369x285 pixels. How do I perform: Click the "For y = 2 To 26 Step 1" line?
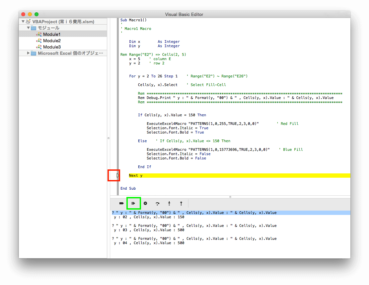[153, 76]
